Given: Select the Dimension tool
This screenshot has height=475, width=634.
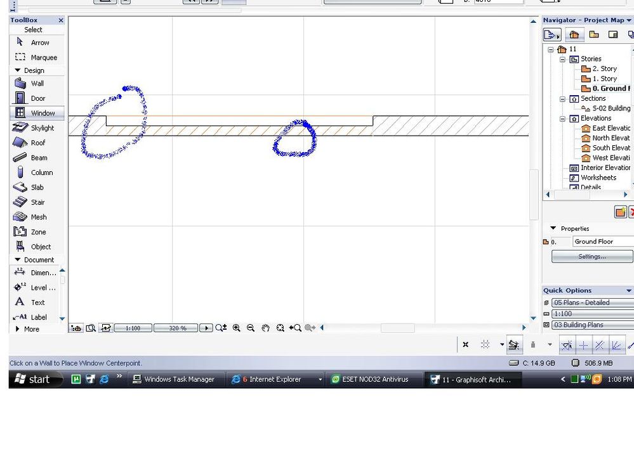Looking at the screenshot, I should [34, 273].
